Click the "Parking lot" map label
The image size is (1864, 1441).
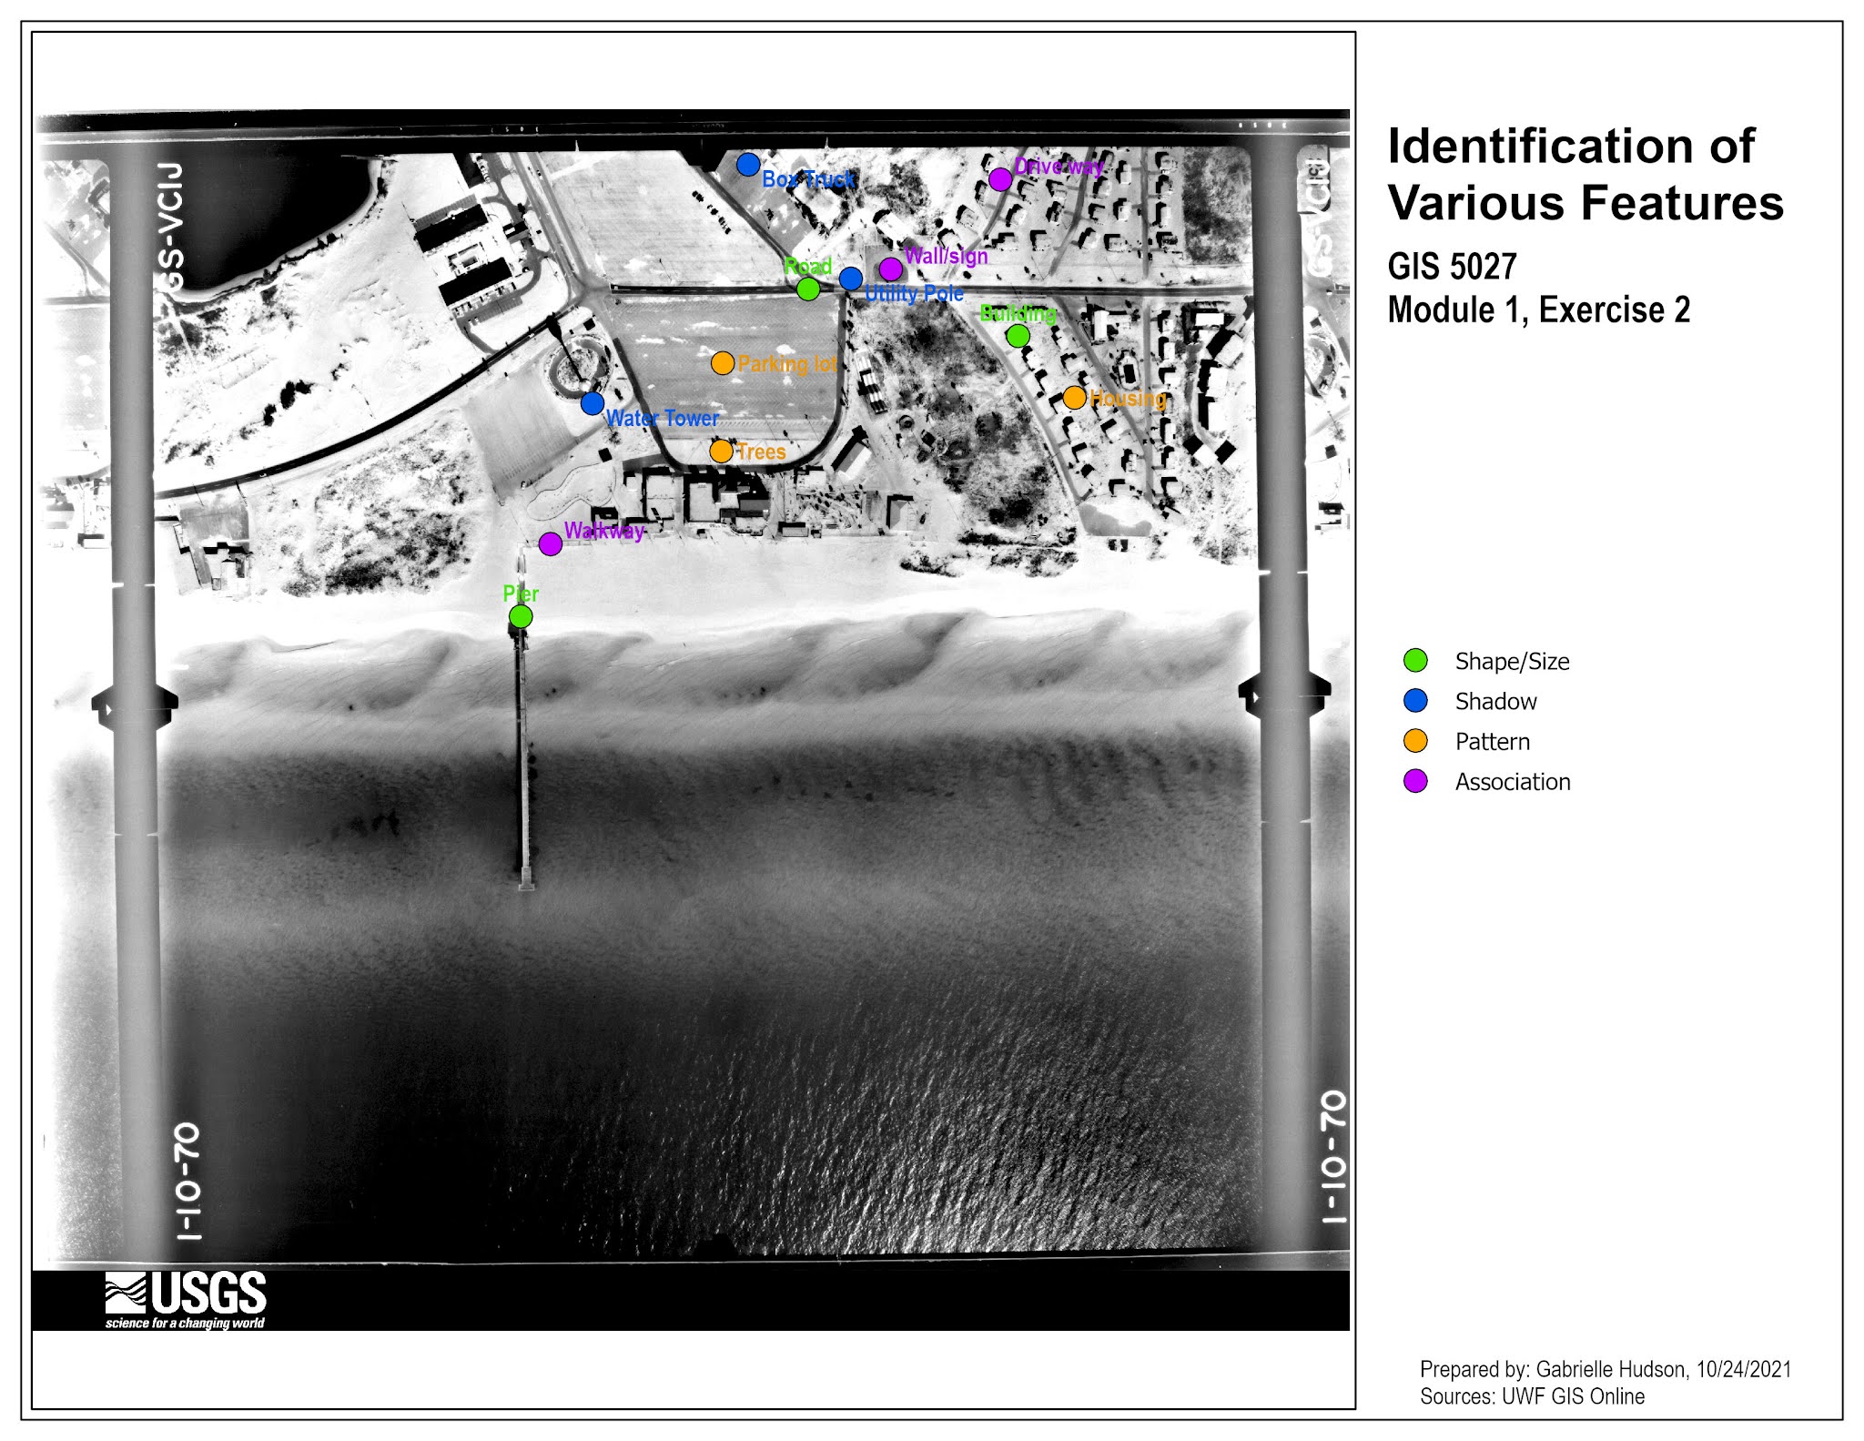pos(787,364)
